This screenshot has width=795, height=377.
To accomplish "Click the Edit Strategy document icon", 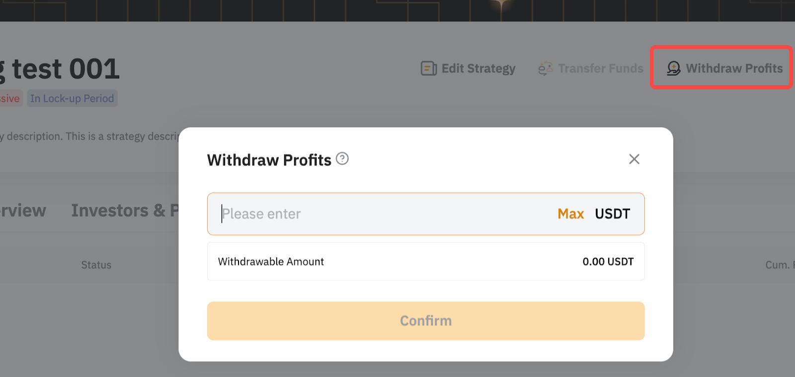I will pyautogui.click(x=428, y=69).
